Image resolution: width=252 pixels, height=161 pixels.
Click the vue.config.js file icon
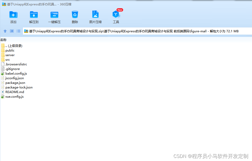point(3,97)
